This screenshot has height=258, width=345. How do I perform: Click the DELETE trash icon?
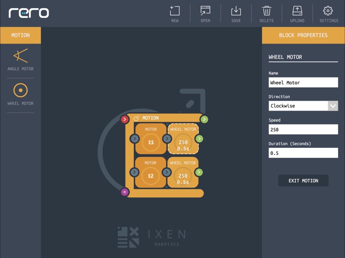pyautogui.click(x=266, y=13)
